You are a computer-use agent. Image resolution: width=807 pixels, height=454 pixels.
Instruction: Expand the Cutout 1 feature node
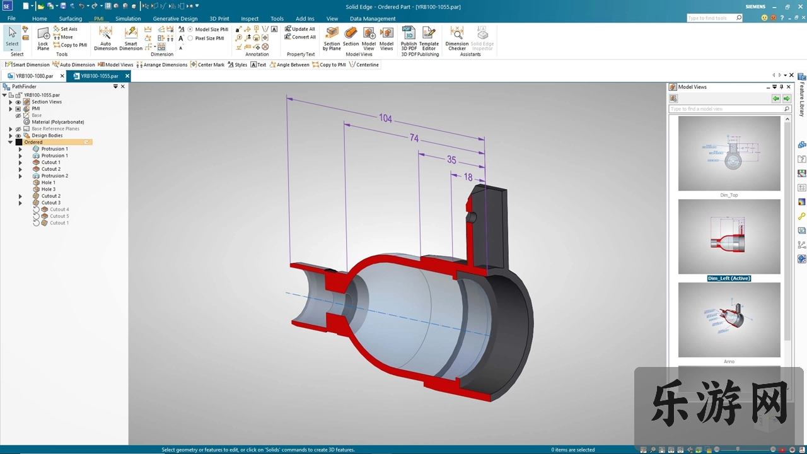click(x=20, y=163)
